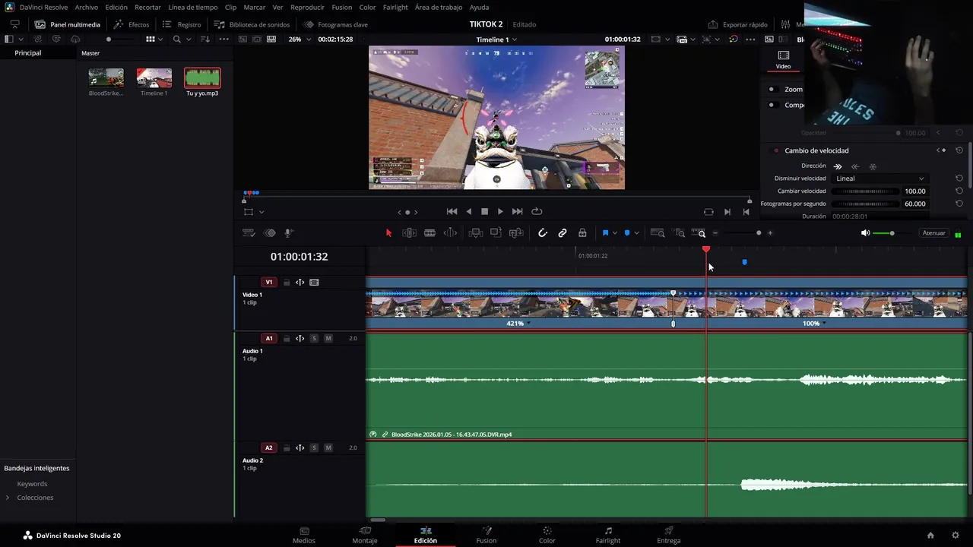Open the 100% speed segment dropdown
Image resolution: width=973 pixels, height=547 pixels.
(824, 324)
